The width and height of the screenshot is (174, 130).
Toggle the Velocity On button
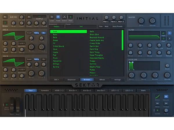pos(166,96)
